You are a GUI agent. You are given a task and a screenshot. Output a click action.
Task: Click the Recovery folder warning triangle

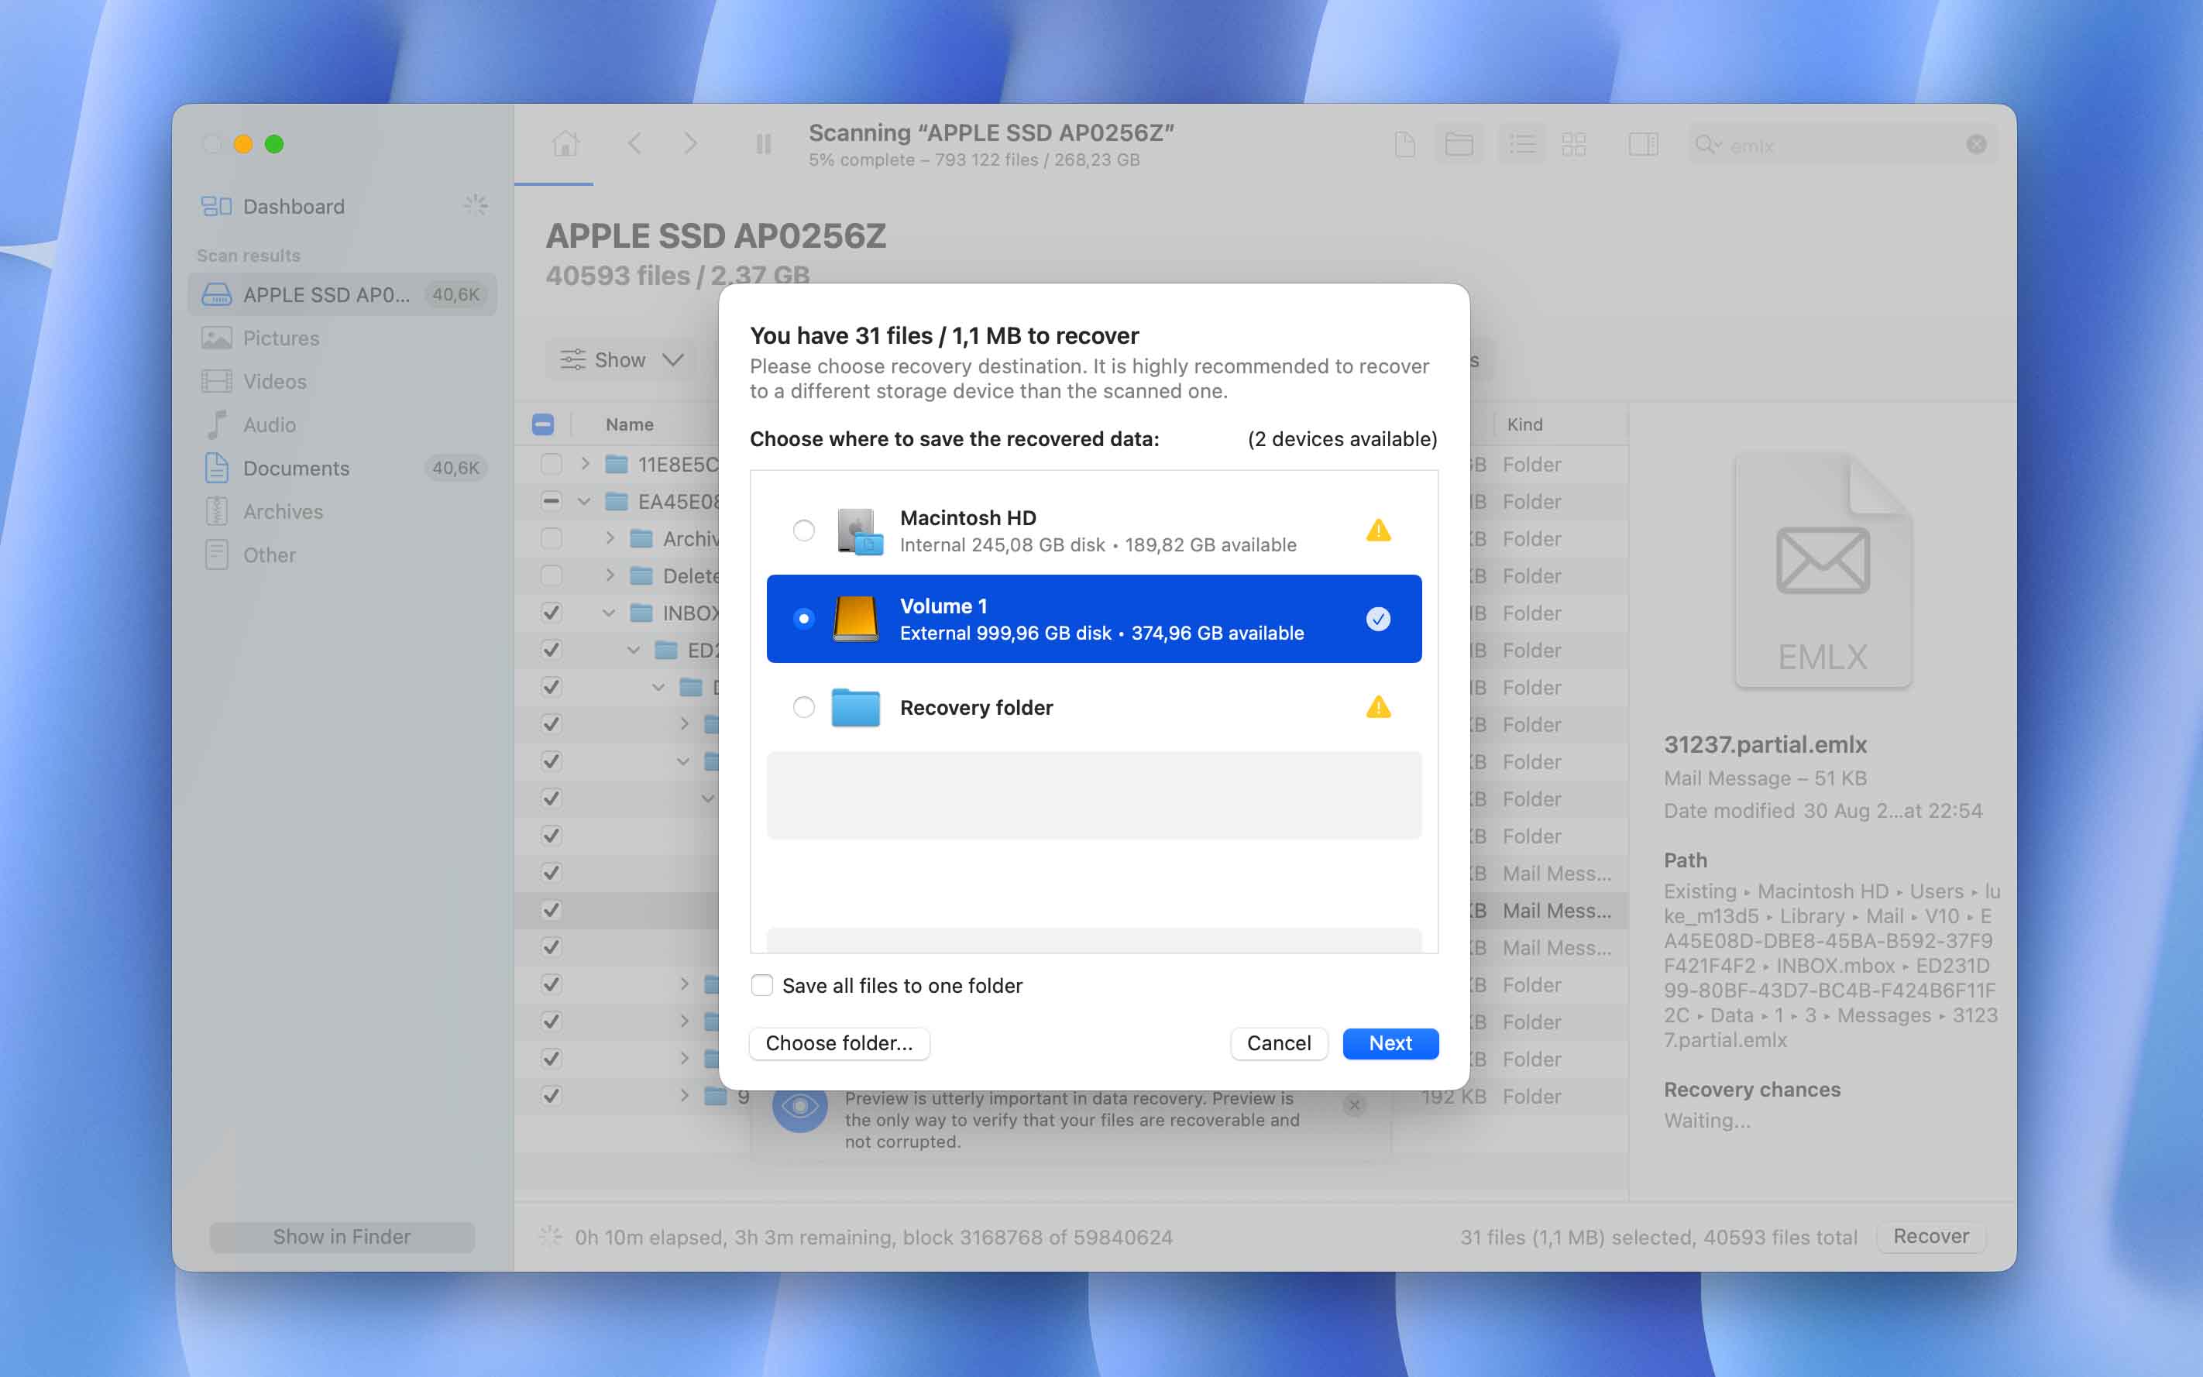click(1378, 707)
